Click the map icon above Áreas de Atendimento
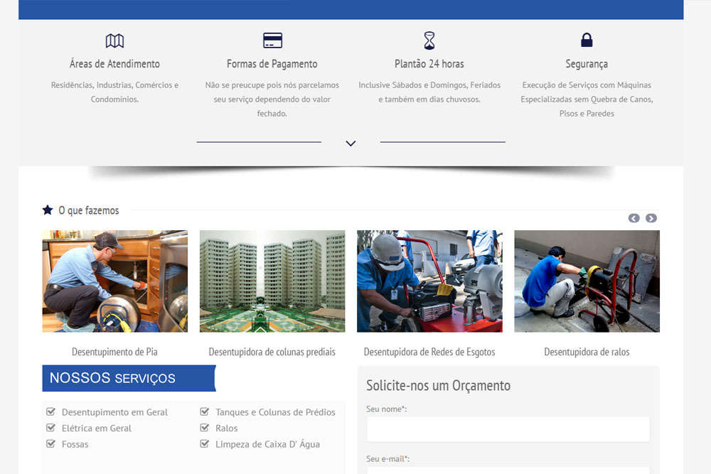The image size is (711, 474). coord(114,41)
